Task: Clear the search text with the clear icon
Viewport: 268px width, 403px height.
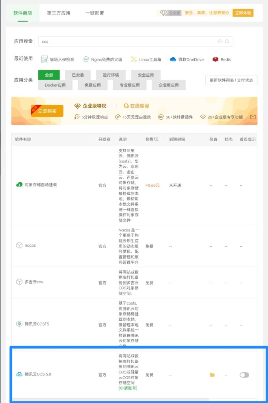Action: coord(220,41)
